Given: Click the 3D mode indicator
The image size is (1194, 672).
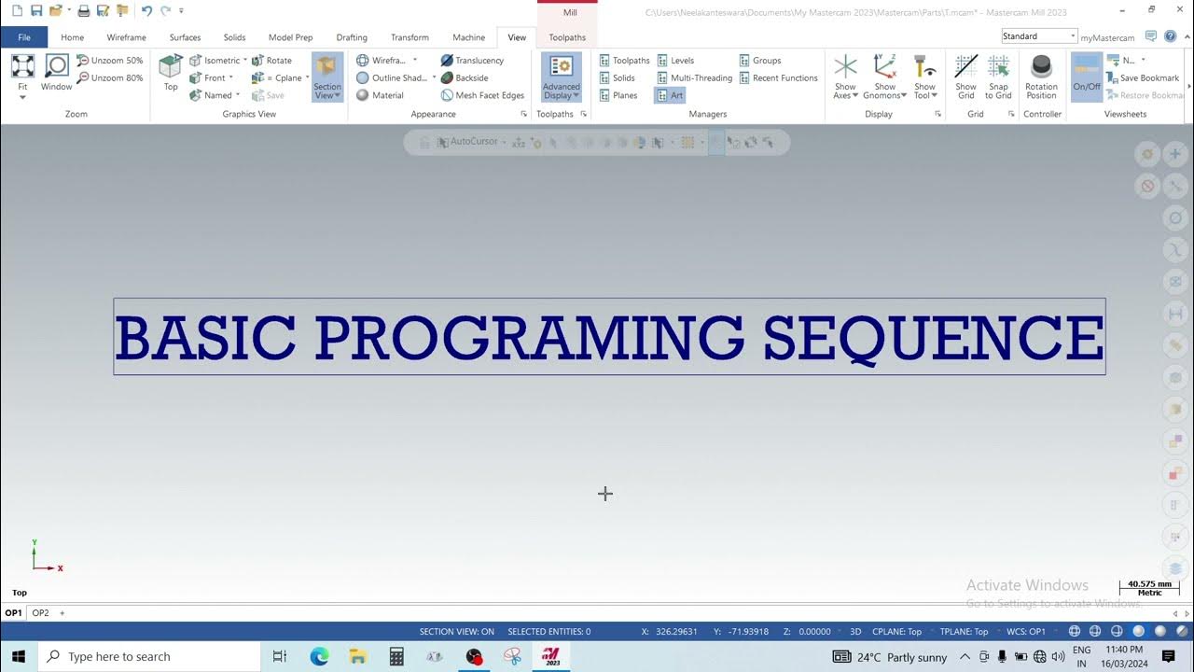Looking at the screenshot, I should pos(855,632).
